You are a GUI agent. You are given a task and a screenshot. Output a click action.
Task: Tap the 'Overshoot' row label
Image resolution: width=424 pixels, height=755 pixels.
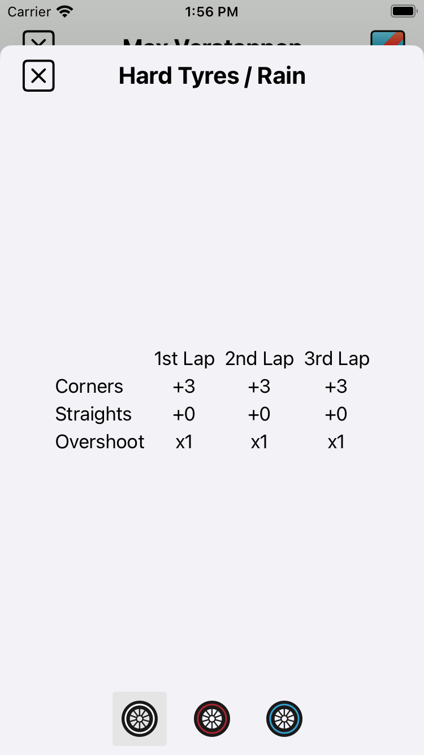pos(100,442)
